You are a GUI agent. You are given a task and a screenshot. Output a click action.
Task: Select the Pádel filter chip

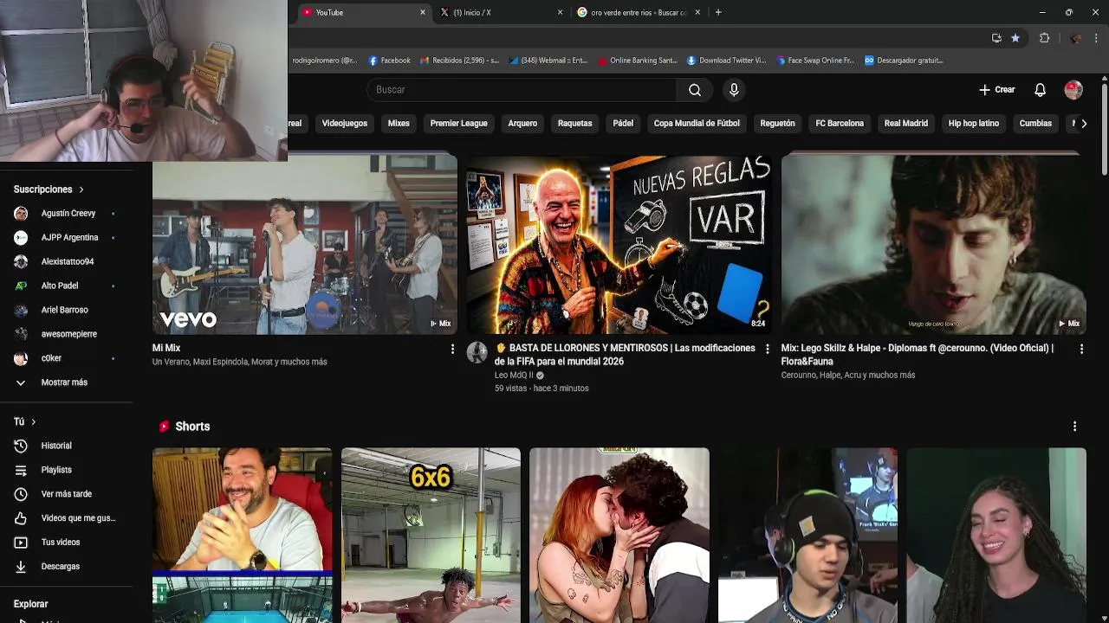point(623,124)
